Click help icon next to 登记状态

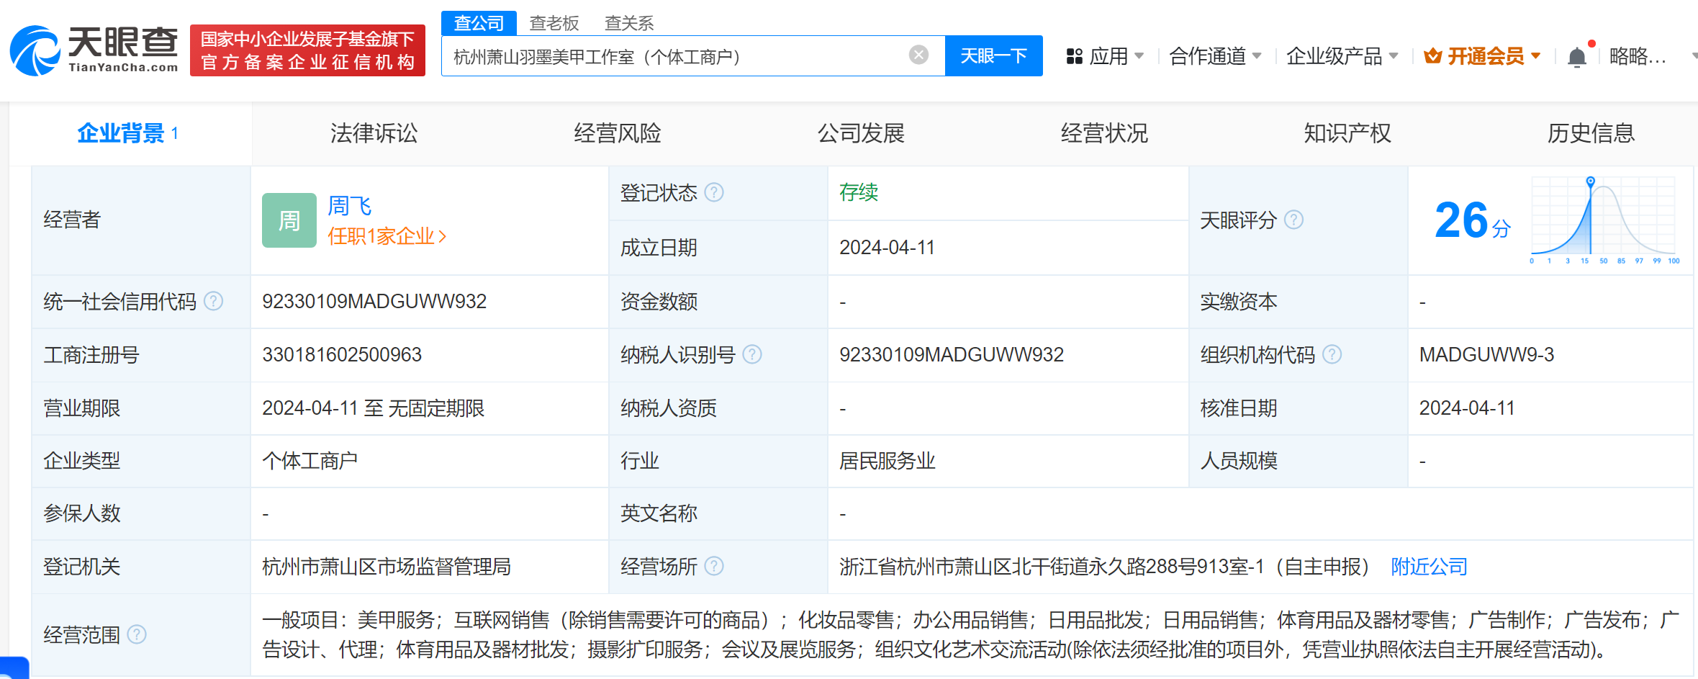point(714,192)
